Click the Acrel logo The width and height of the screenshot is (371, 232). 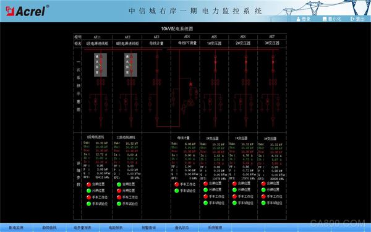(27, 11)
